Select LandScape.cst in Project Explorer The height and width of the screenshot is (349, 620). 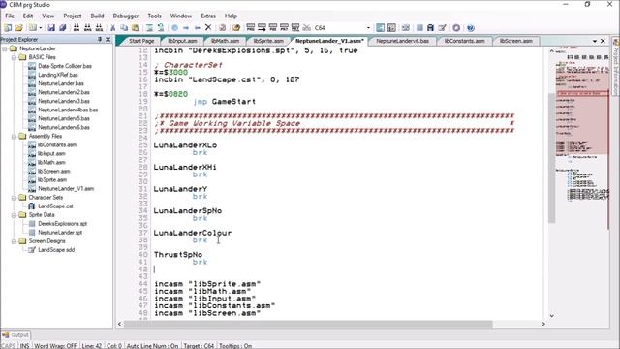[x=55, y=206]
